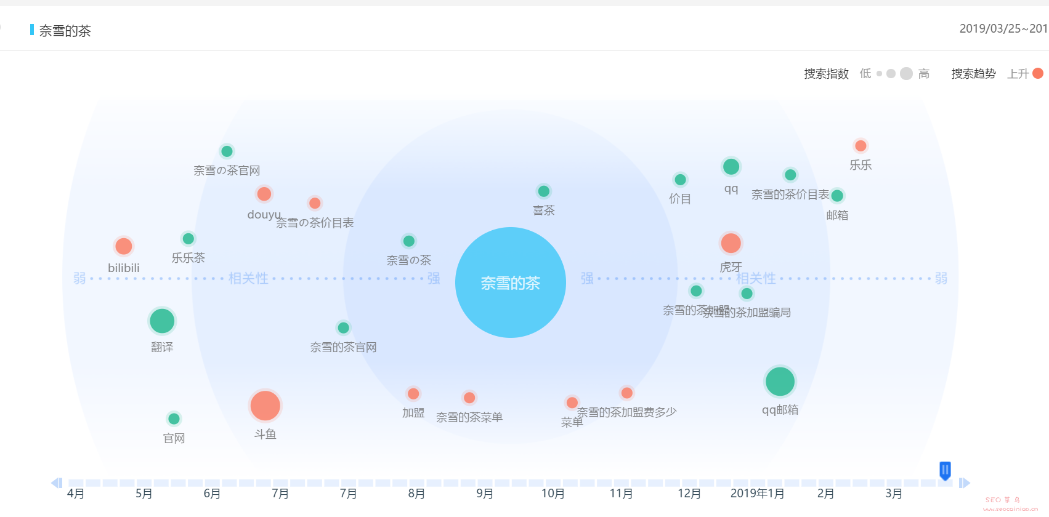The height and width of the screenshot is (517, 1049).
Task: Click the blue timeline pause handle
Action: [x=945, y=471]
